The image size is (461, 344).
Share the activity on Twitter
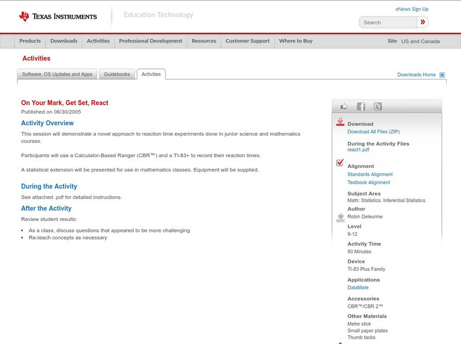377,106
